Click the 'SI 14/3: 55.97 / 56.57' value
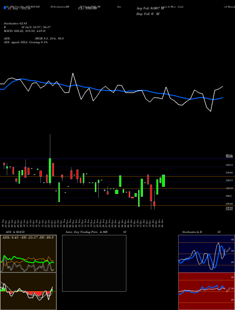 point(36,27)
